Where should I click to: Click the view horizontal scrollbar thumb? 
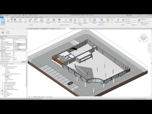click(101, 97)
